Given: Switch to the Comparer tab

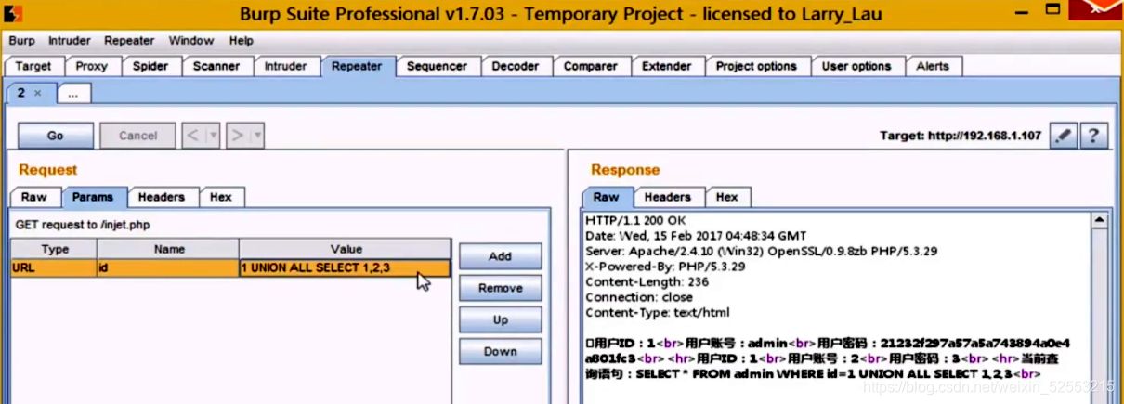Looking at the screenshot, I should click(x=591, y=66).
